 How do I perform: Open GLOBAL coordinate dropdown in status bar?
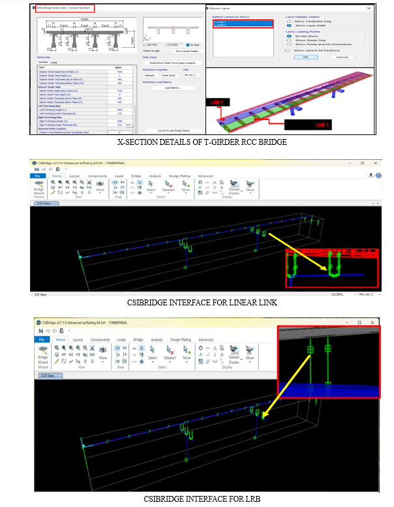click(x=344, y=294)
